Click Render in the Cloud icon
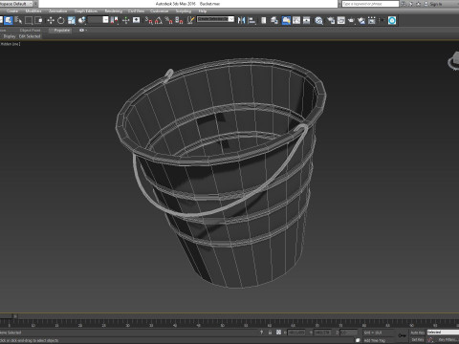The image size is (459, 344). coord(361,20)
